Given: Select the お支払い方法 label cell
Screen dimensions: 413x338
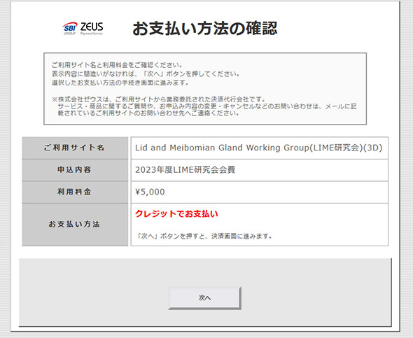Looking at the screenshot, I should (75, 225).
